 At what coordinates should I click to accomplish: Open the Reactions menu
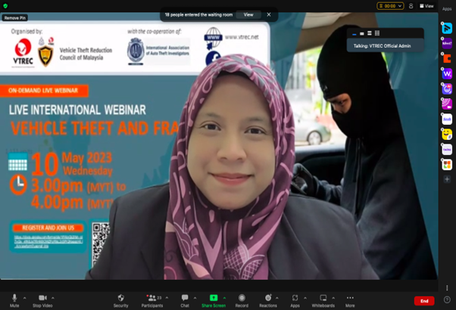(x=267, y=299)
